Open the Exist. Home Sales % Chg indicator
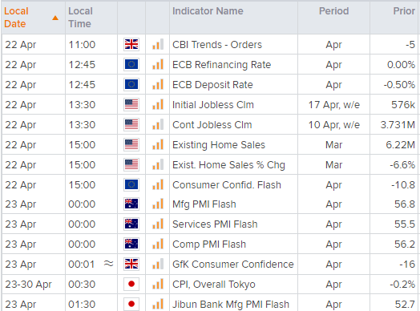This screenshot has width=420, height=311. tap(228, 165)
